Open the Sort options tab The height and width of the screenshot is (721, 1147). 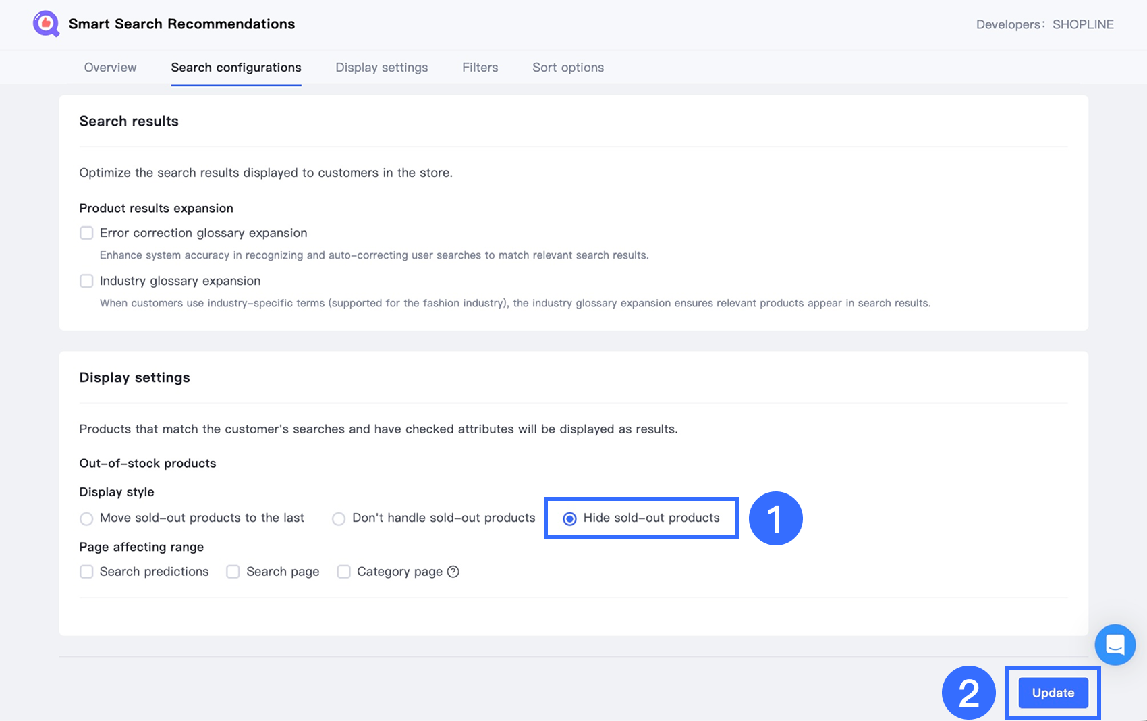coord(568,68)
